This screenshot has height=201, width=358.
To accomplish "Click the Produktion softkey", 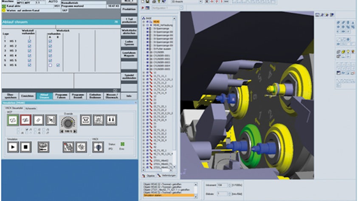I will 129,9.
